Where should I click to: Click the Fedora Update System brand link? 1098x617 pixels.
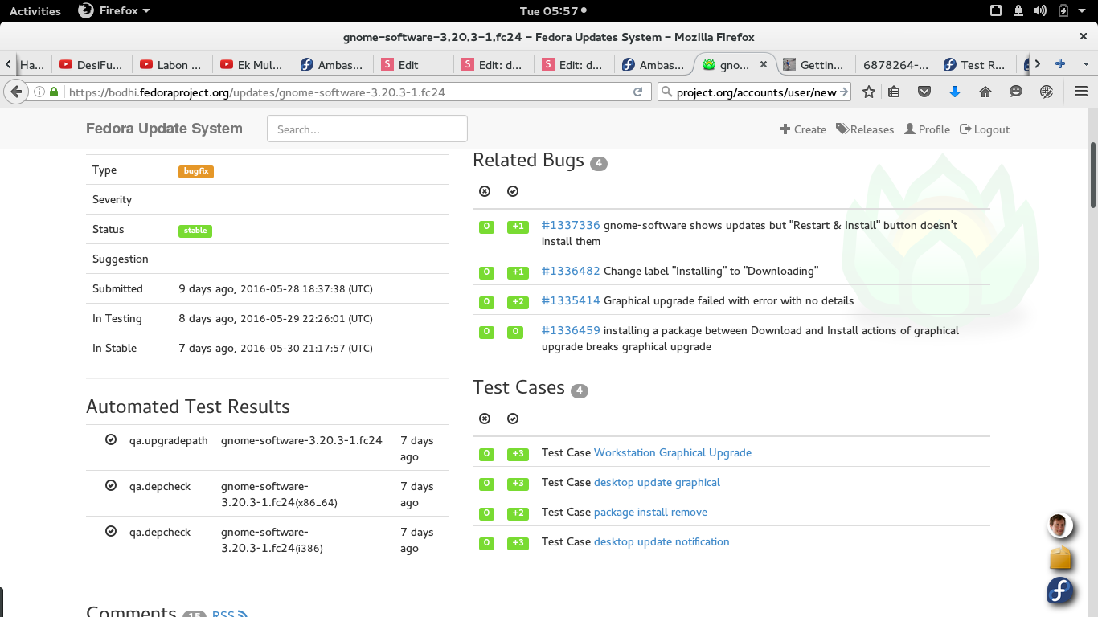coord(164,129)
